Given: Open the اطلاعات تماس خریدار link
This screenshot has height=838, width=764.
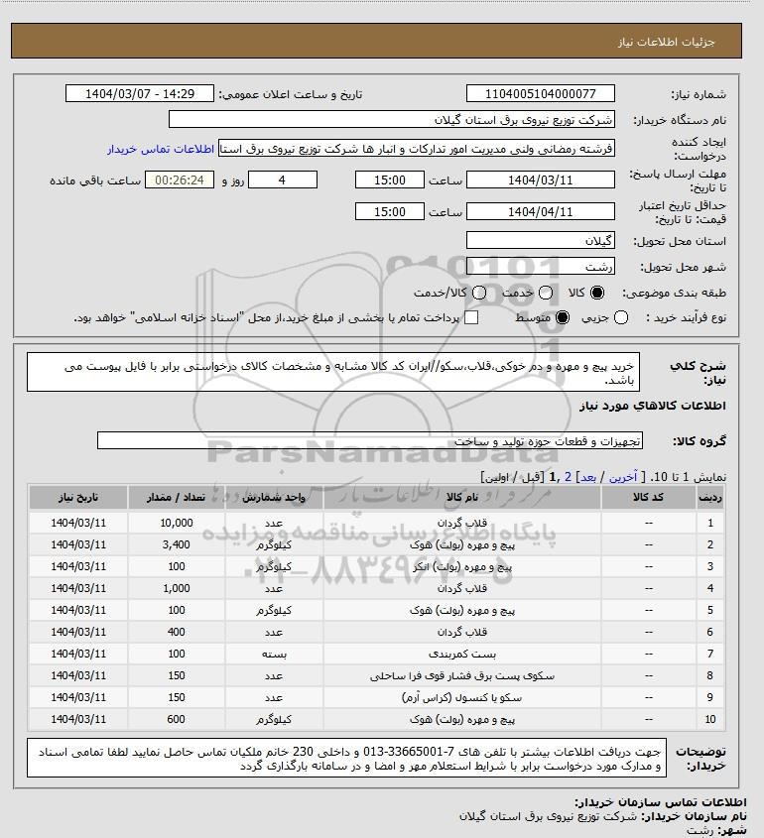Looking at the screenshot, I should coord(161,149).
